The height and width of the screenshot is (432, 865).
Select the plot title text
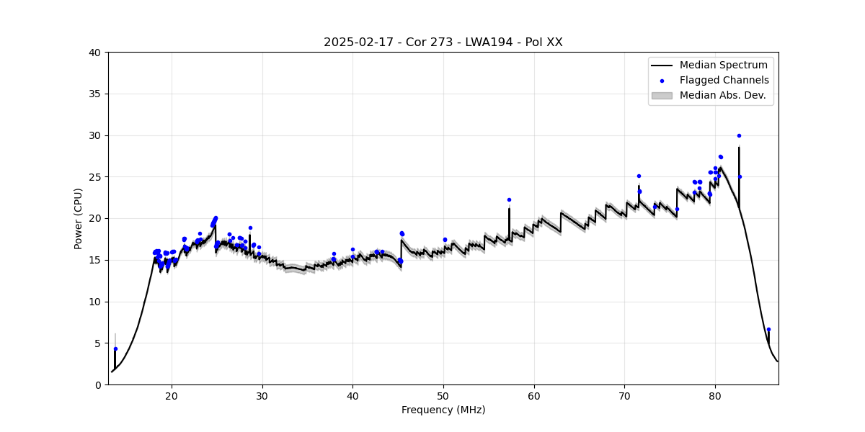pyautogui.click(x=443, y=42)
